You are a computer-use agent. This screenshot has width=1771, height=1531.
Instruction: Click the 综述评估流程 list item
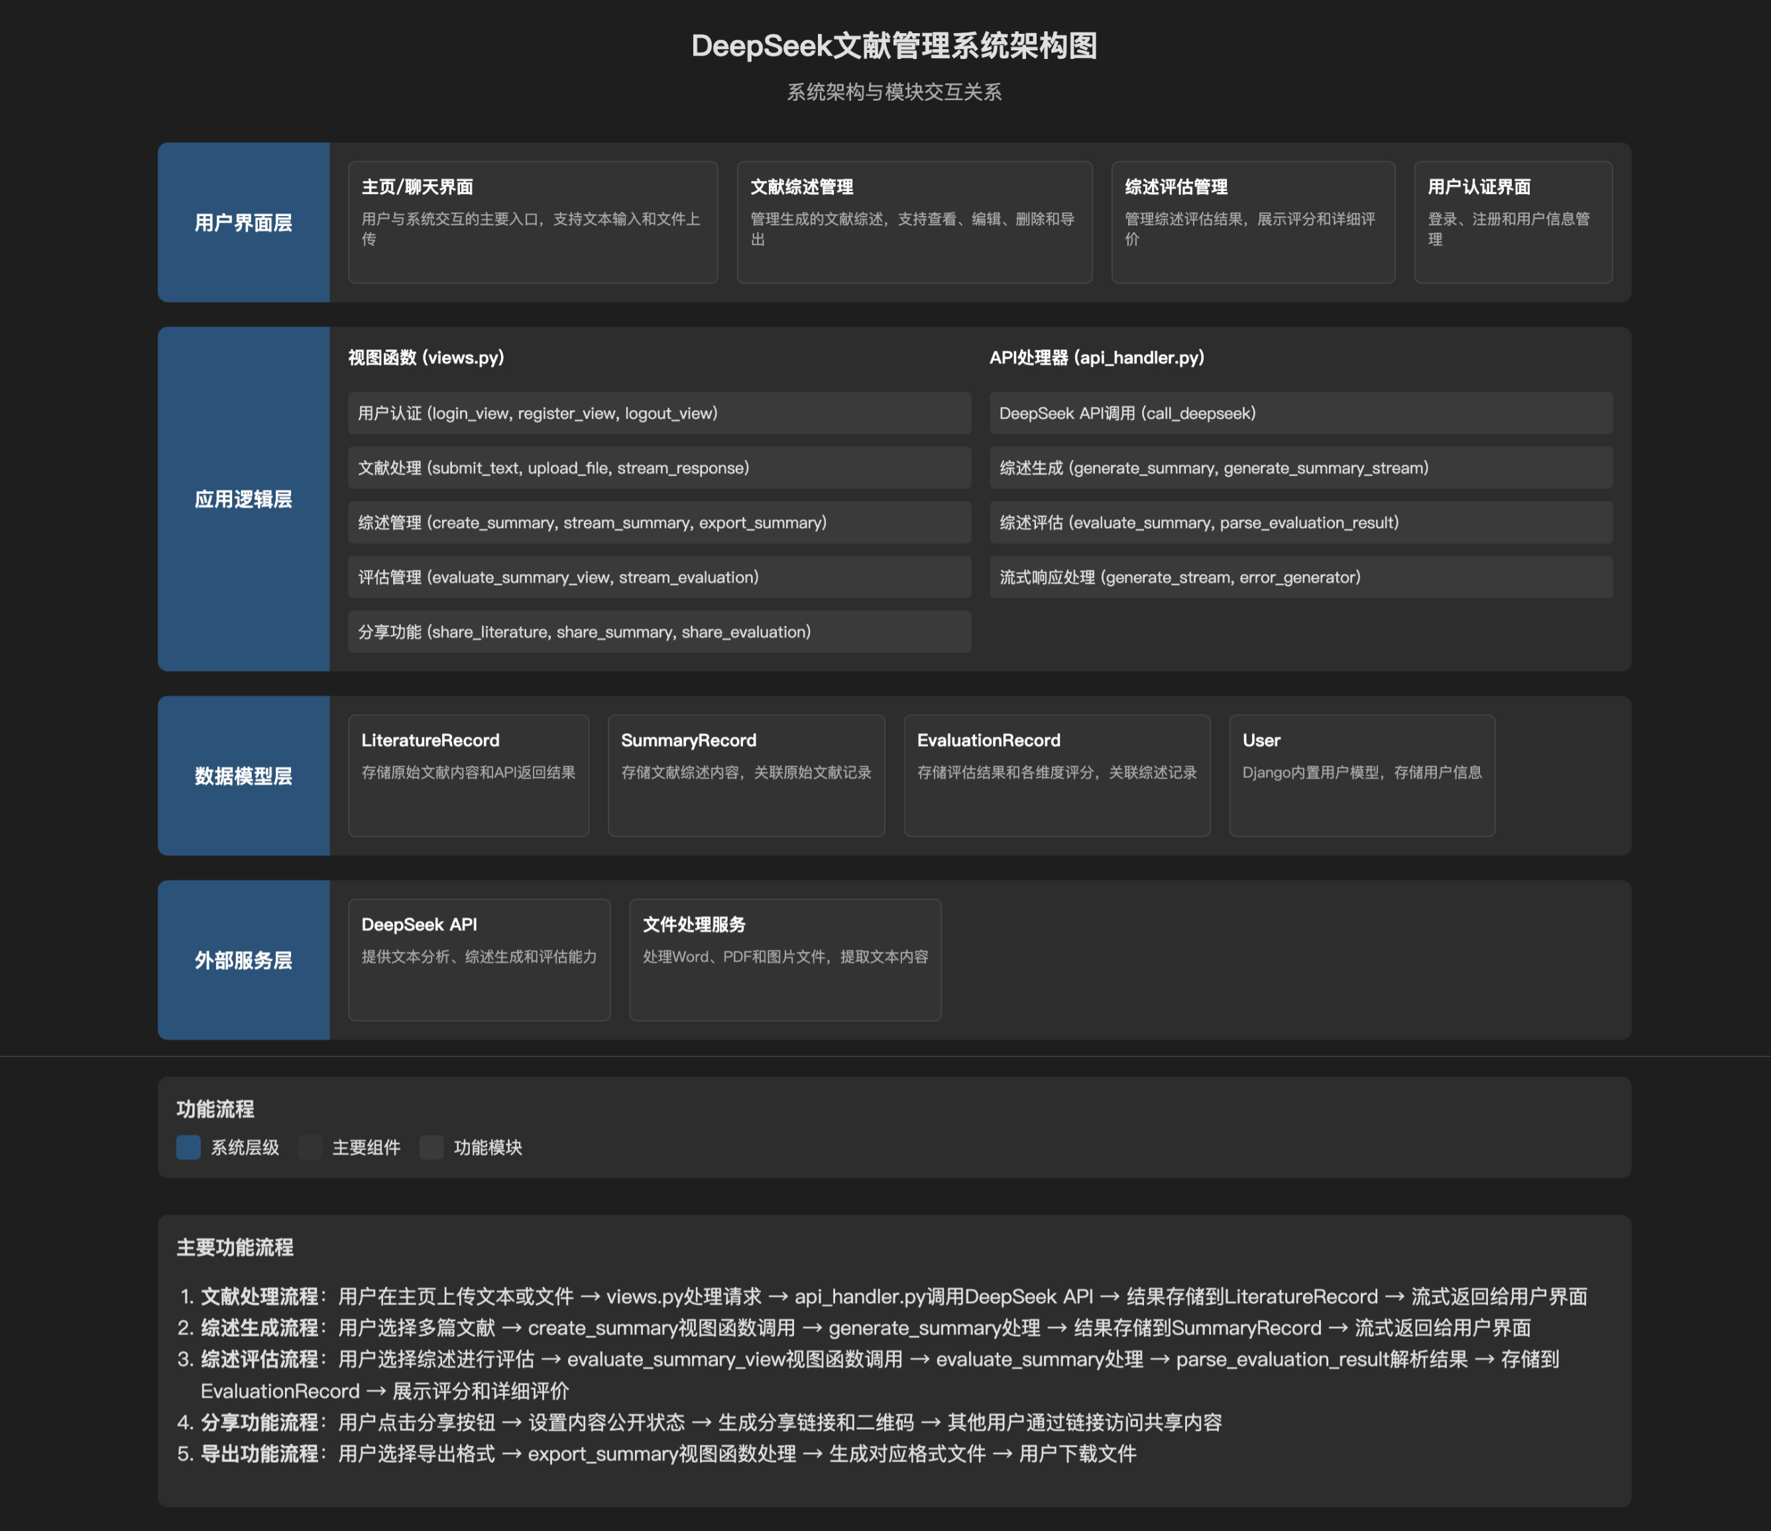880,1375
